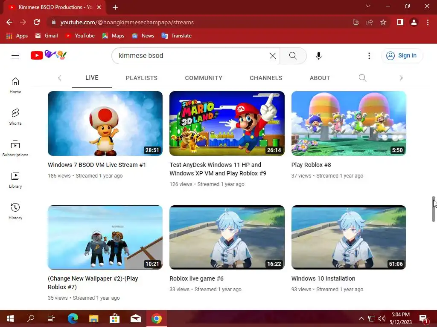Open the Play Roblox #8 video title
Viewport: 437px width, 327px height.
(311, 165)
